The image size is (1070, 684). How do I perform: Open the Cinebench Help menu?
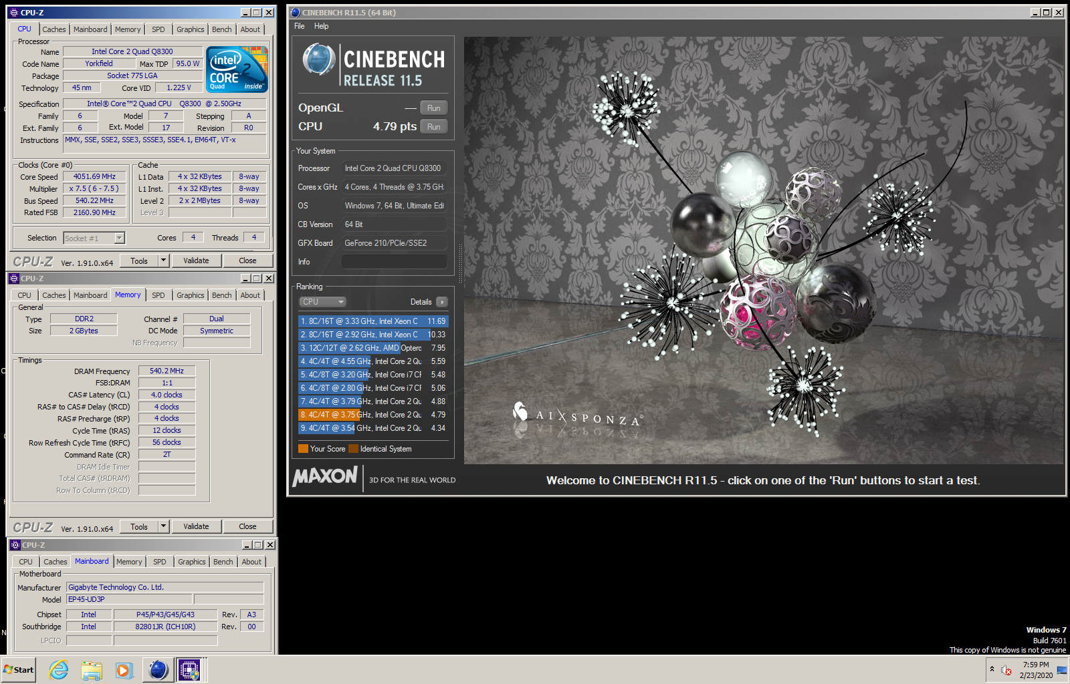pos(321,26)
